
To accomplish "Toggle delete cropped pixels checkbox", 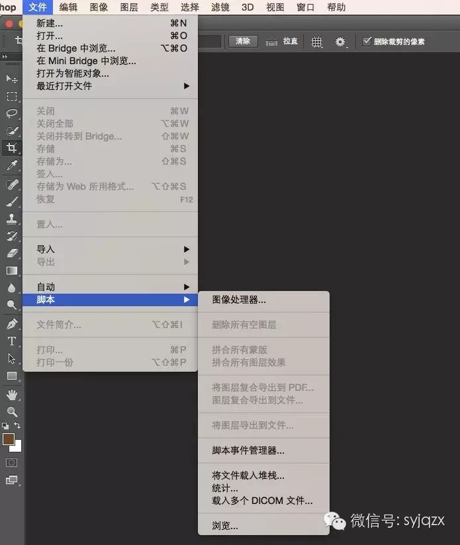I will (x=367, y=42).
